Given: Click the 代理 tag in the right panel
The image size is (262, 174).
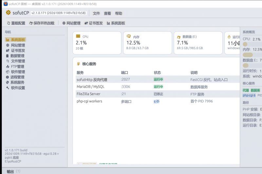Looking at the screenshot, I should pos(246,90).
